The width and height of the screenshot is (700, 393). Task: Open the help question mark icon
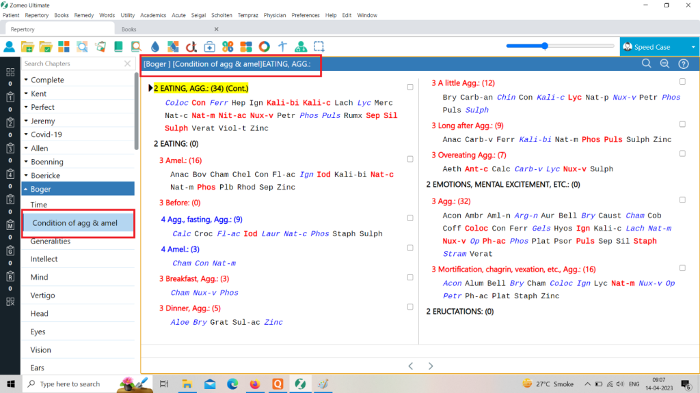click(x=683, y=63)
